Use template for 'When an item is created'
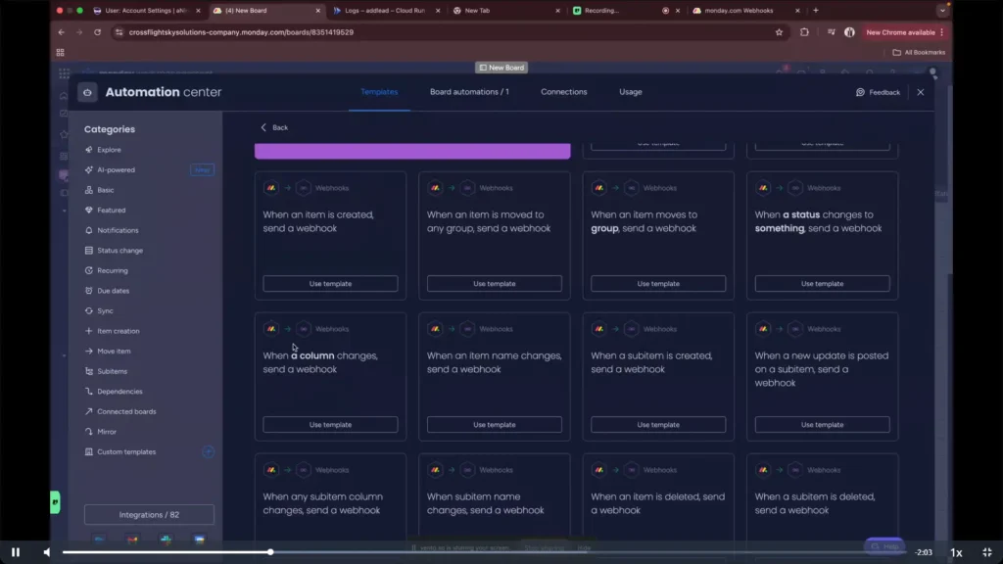Viewport: 1003px width, 564px height. click(x=330, y=284)
